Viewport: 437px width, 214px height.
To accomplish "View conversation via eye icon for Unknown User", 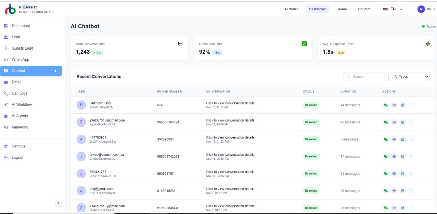I will [x=394, y=105].
